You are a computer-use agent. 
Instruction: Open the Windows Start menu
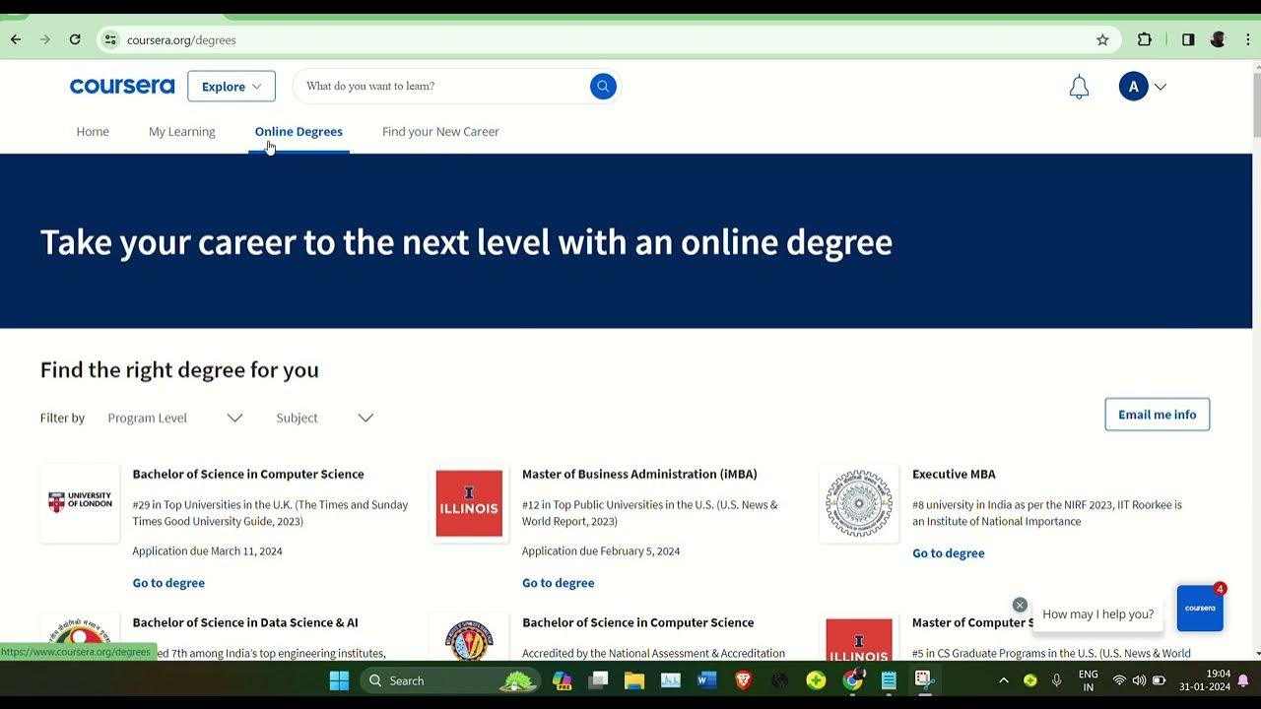tap(339, 680)
